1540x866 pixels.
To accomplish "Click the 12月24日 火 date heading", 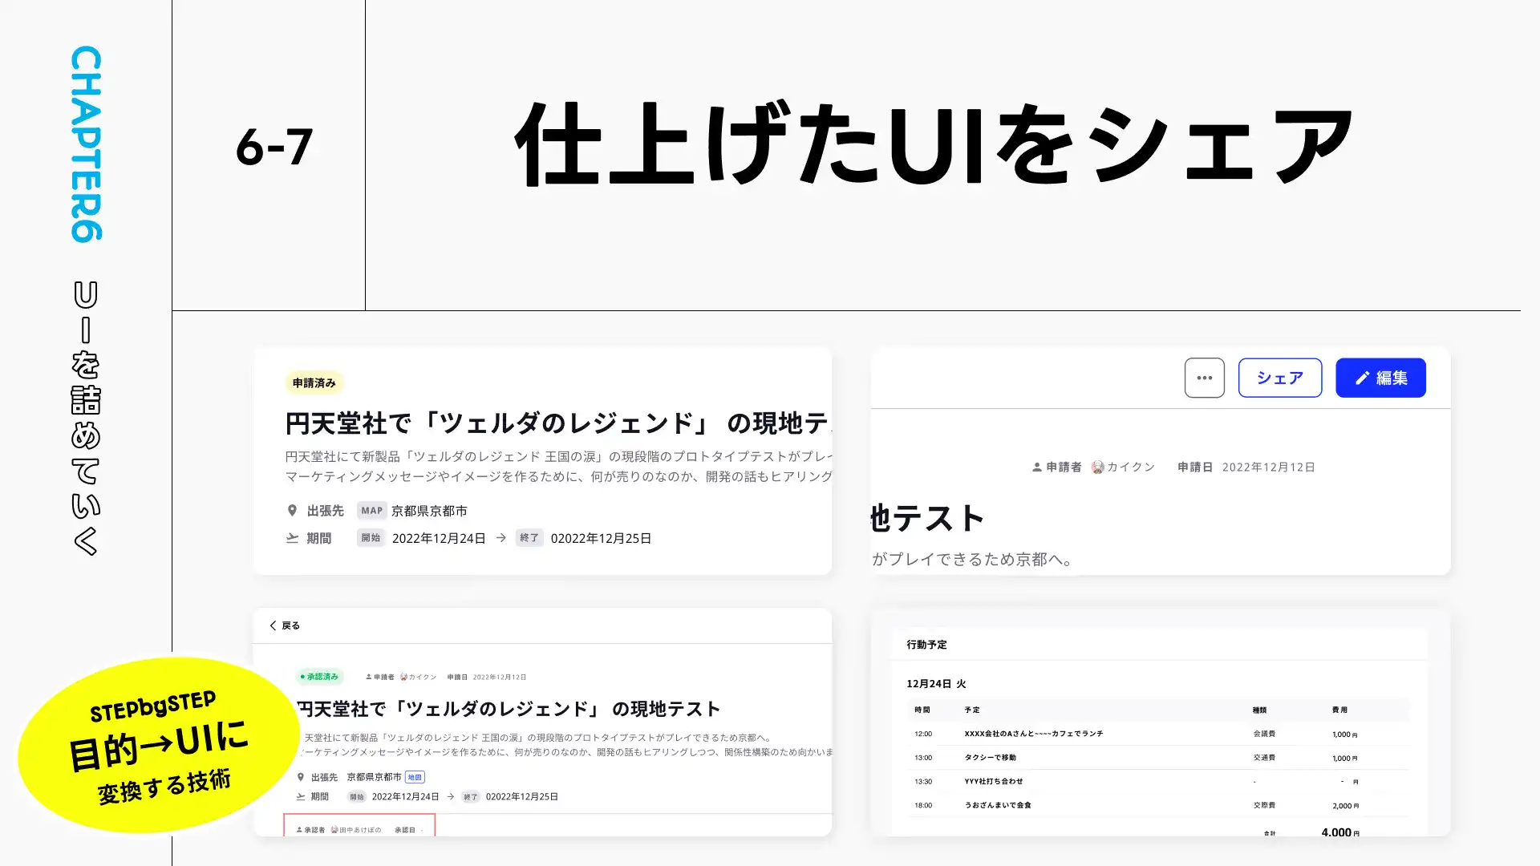I will (934, 684).
